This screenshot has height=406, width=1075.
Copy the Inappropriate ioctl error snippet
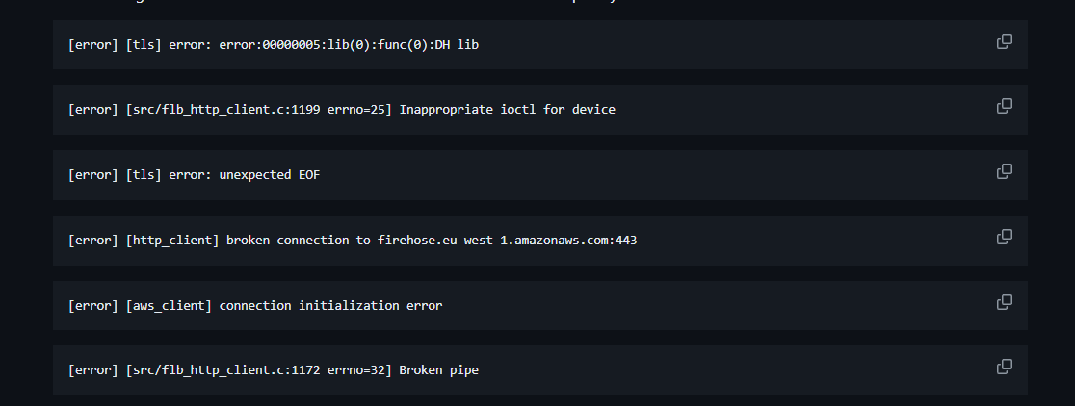pos(1004,106)
